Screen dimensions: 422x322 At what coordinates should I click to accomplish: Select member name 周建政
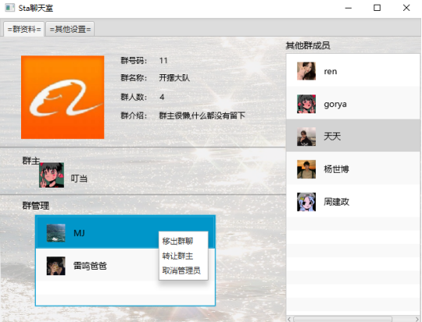(x=336, y=202)
